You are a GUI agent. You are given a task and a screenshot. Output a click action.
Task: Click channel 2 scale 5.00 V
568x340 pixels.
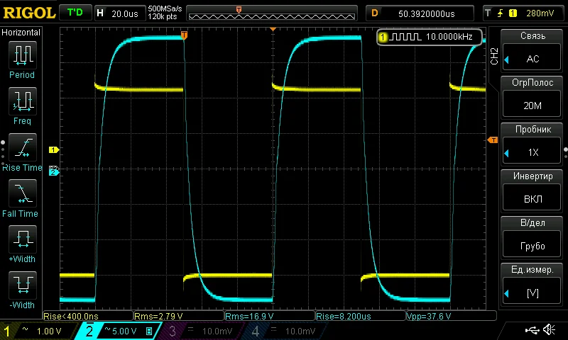[124, 331]
